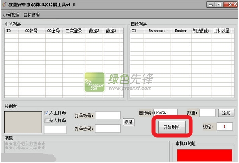
Task: Focus the 打码帐号 input field
Action: pos(107,115)
